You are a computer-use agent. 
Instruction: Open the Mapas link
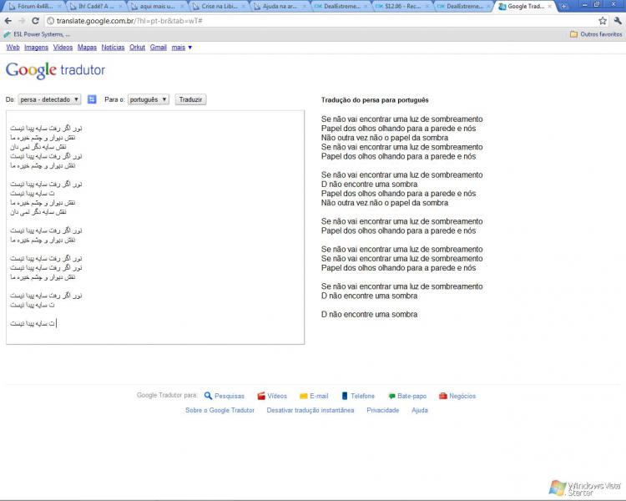coord(87,47)
